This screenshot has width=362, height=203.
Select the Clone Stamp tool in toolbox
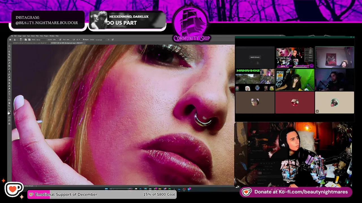pyautogui.click(x=9, y=72)
